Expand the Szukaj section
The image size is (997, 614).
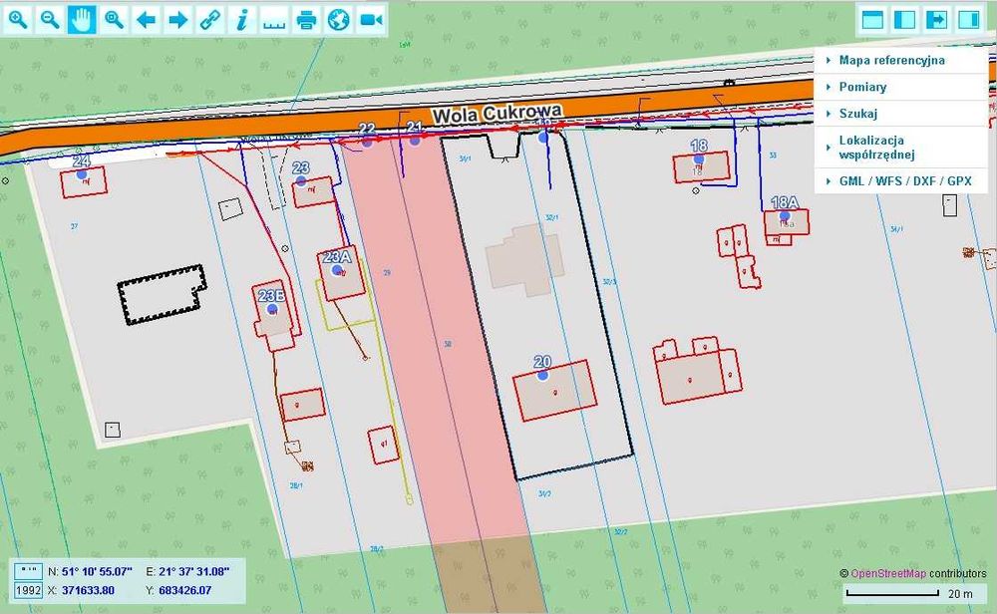(901, 114)
